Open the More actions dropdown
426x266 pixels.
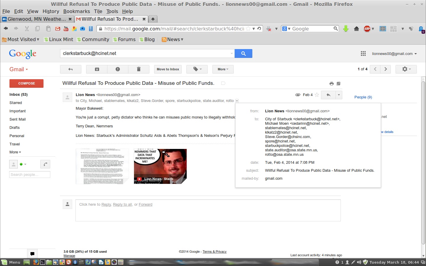pos(223,69)
